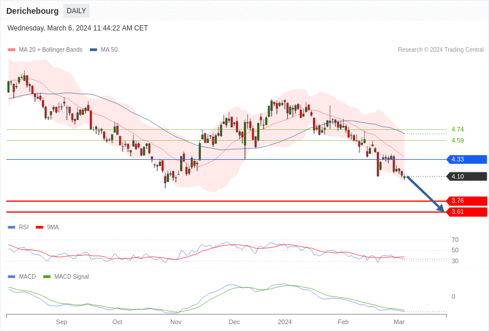This screenshot has height=331, width=489.
Task: Click the MACD legend label
Action: [x=27, y=277]
